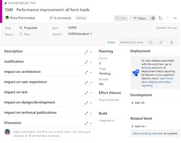Click the settings gear next to Follow
The height and width of the screenshot is (143, 181).
[x=153, y=18]
